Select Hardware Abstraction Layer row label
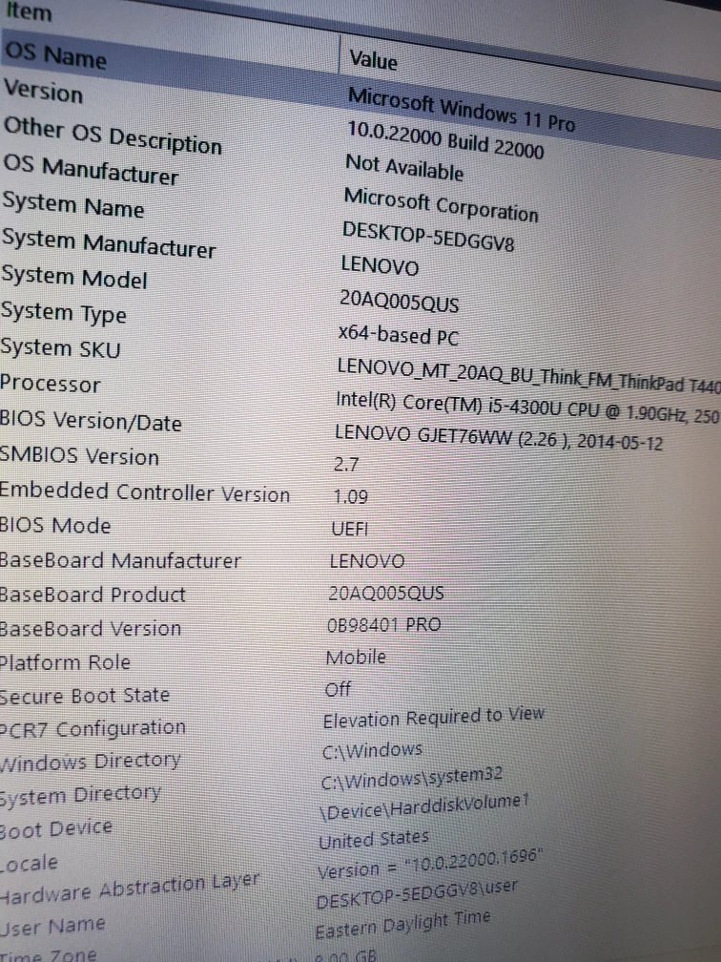Image resolution: width=721 pixels, height=962 pixels. [x=130, y=888]
